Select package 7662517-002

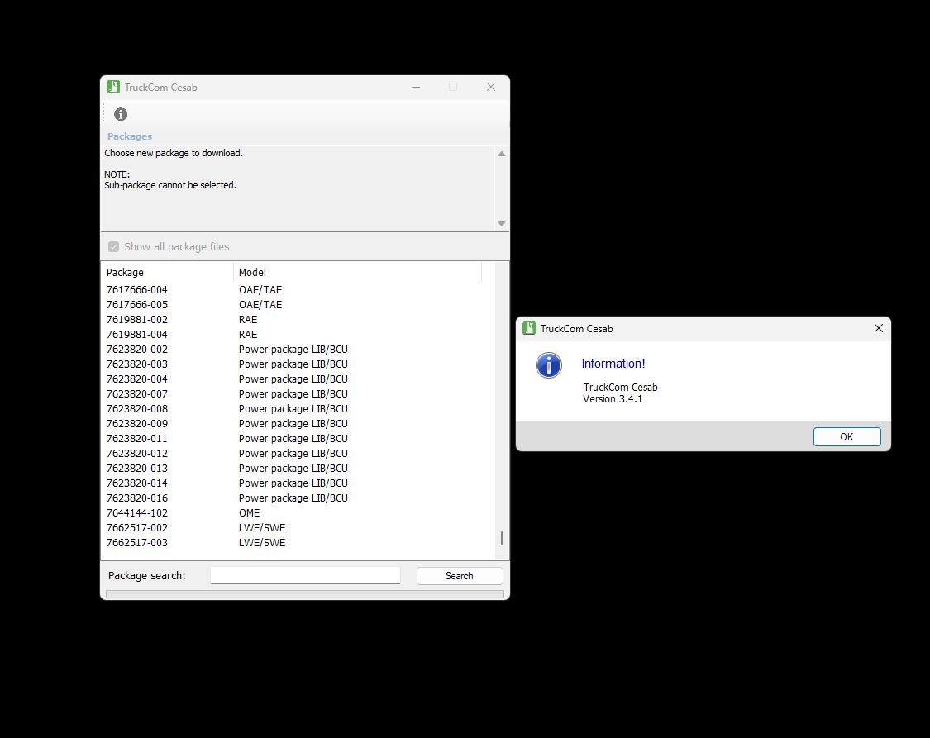coord(137,527)
